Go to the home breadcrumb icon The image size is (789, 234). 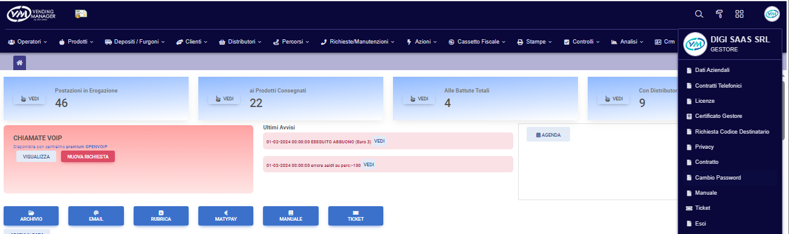pyautogui.click(x=19, y=62)
